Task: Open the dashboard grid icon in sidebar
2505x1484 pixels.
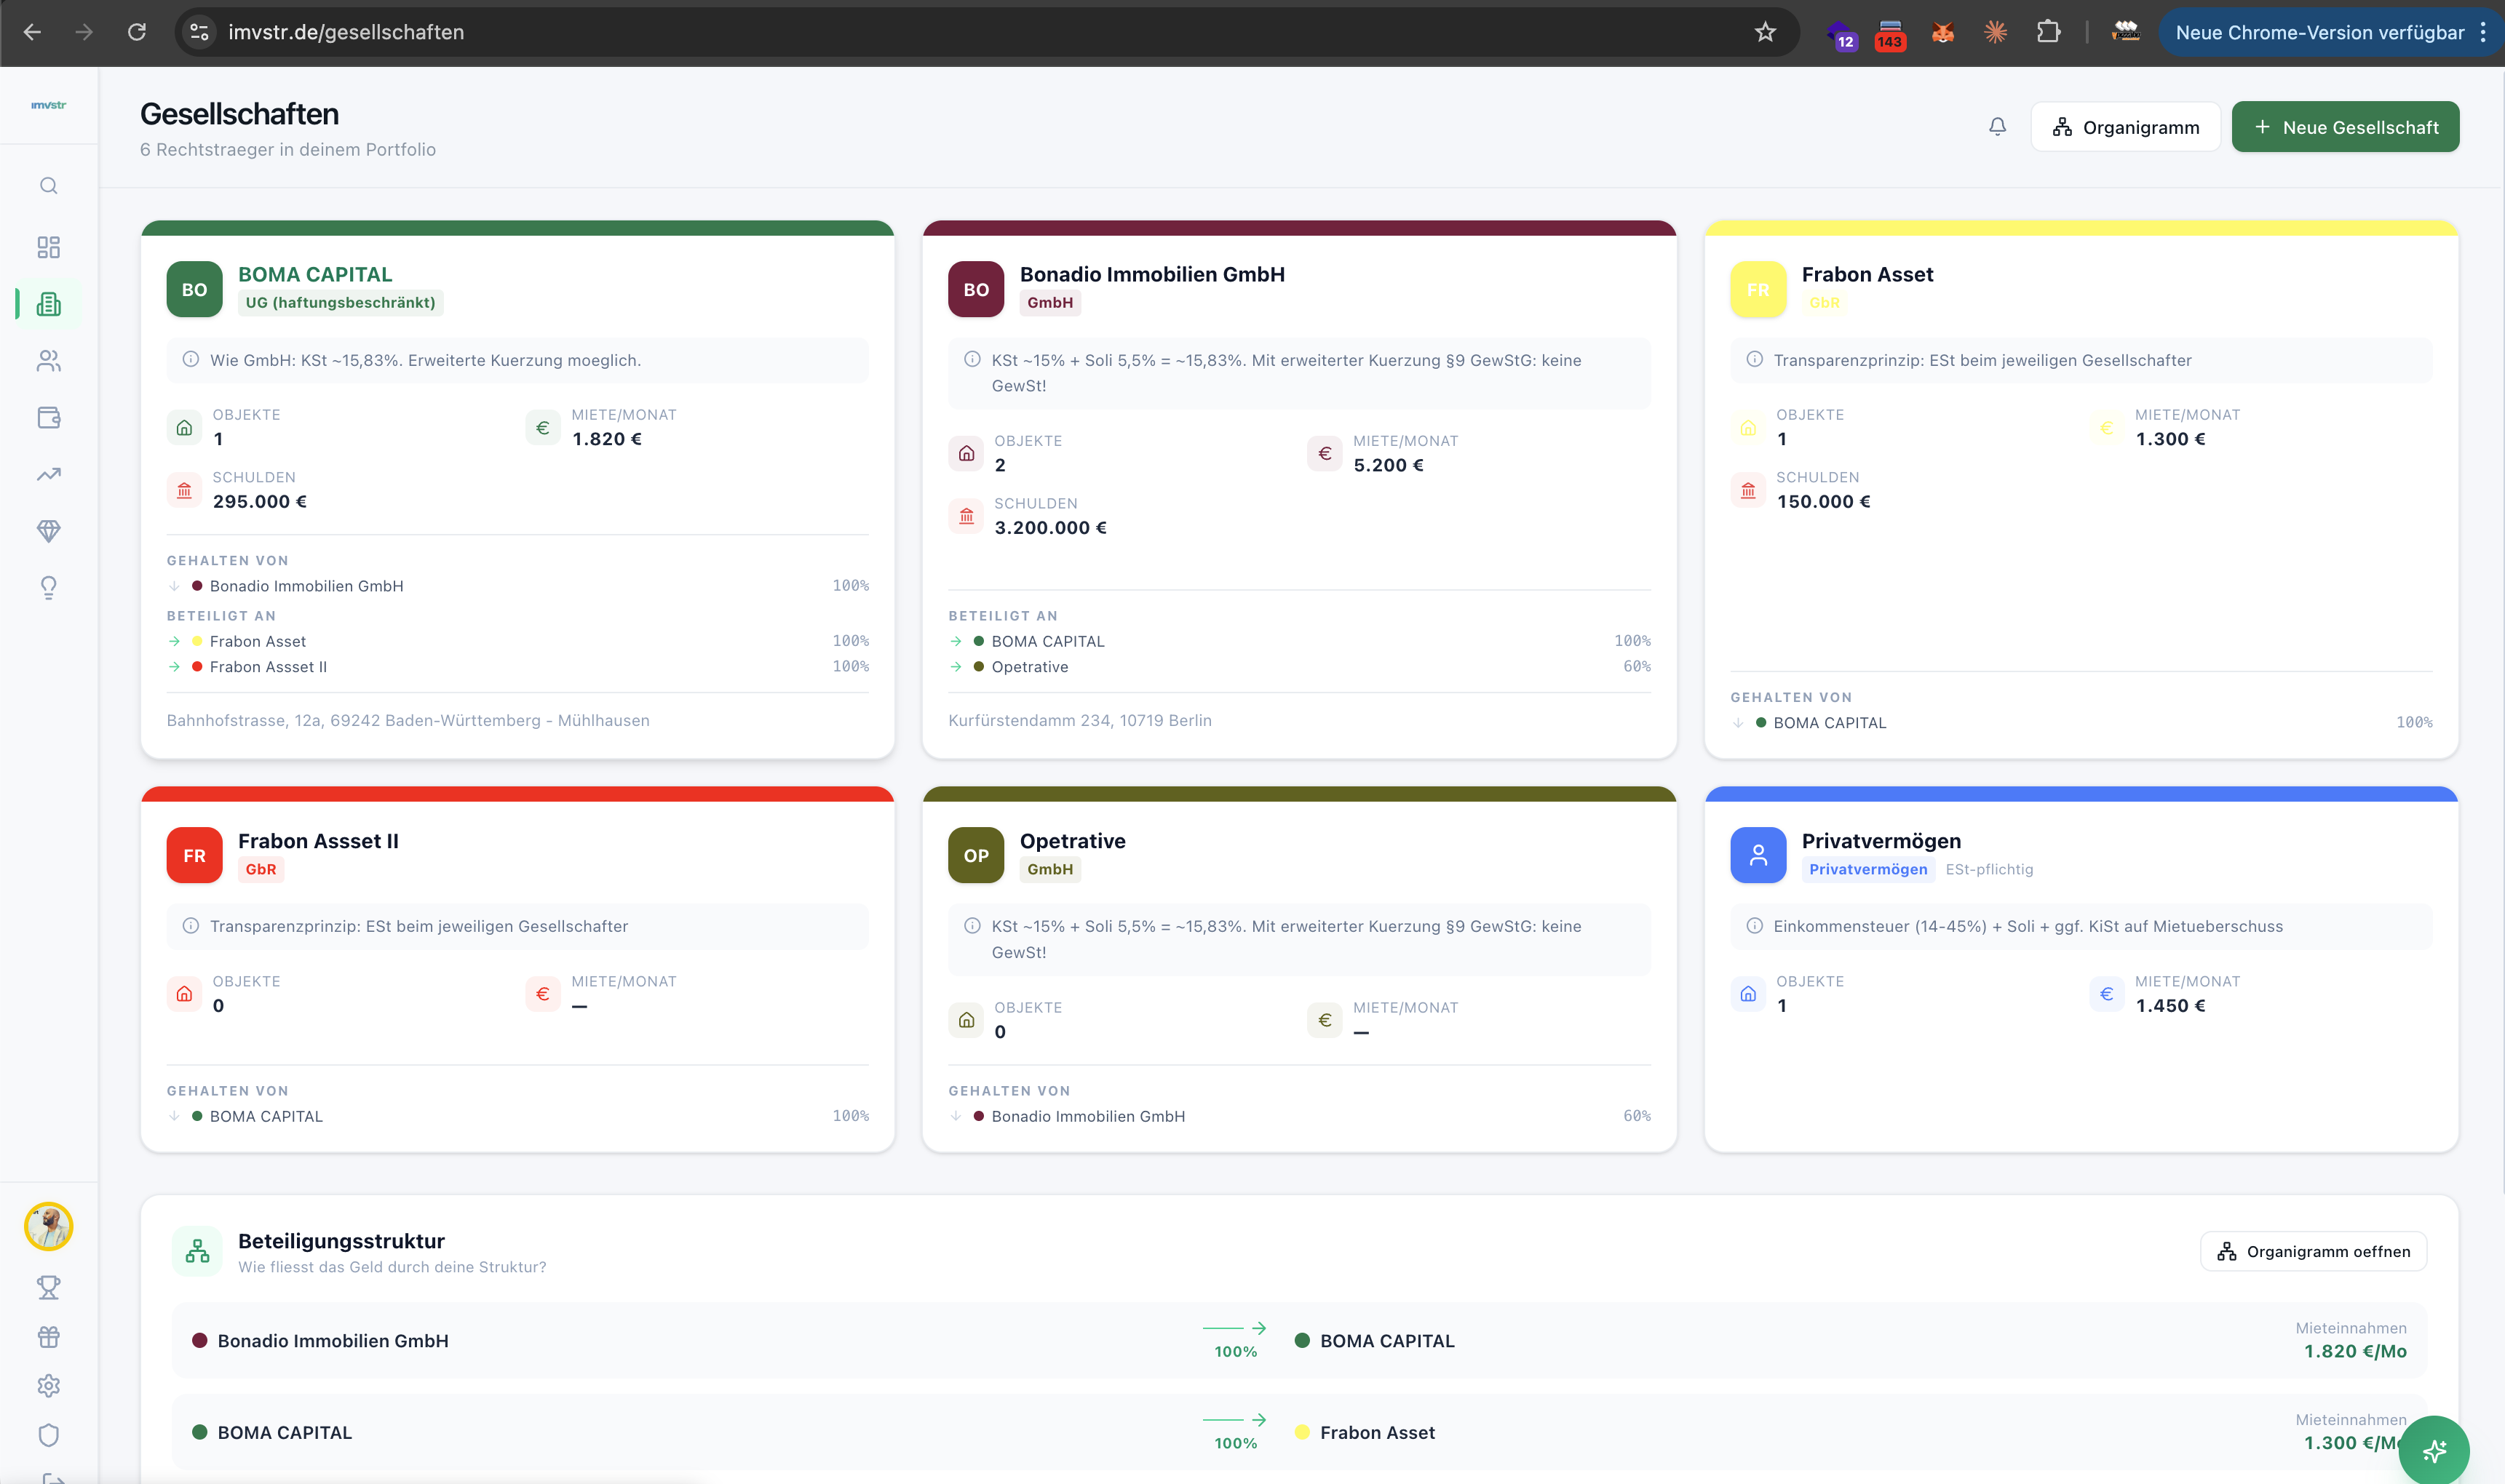Action: (x=48, y=247)
